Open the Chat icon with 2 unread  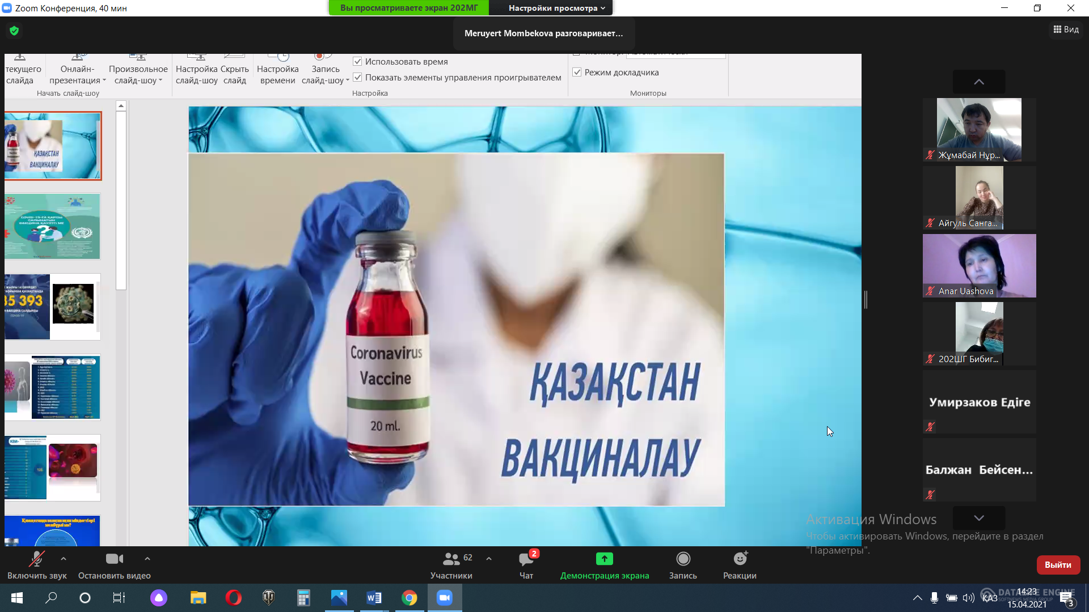pos(526,559)
